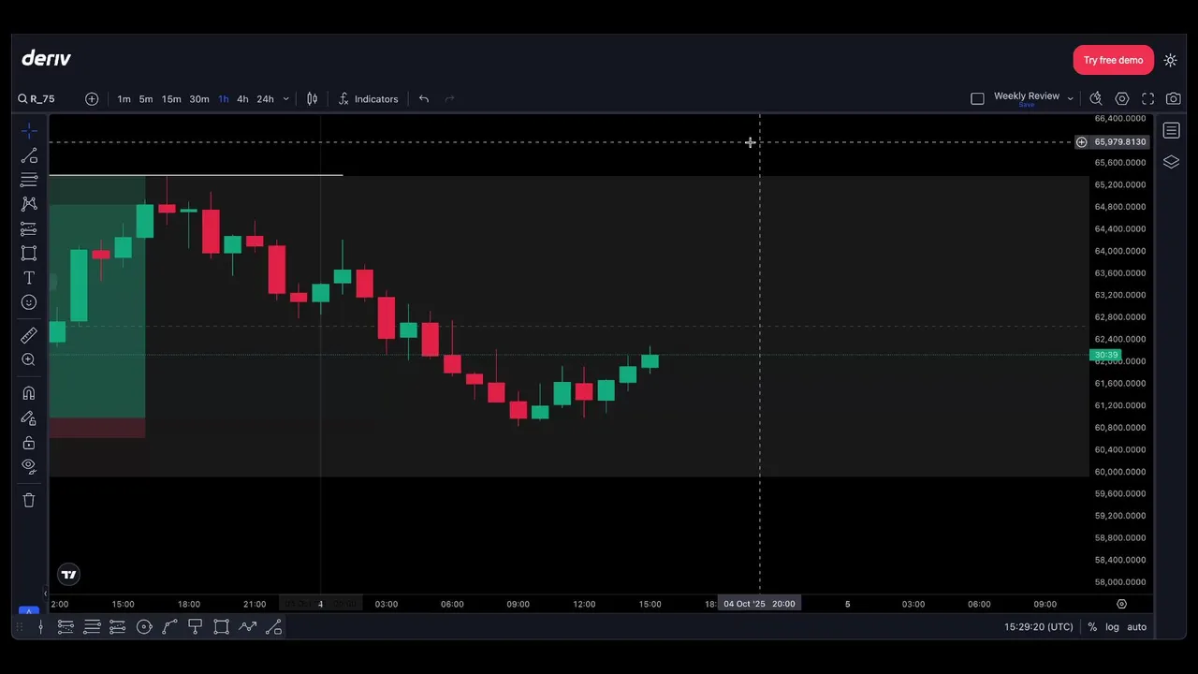Open the emoji icons tool

29,302
